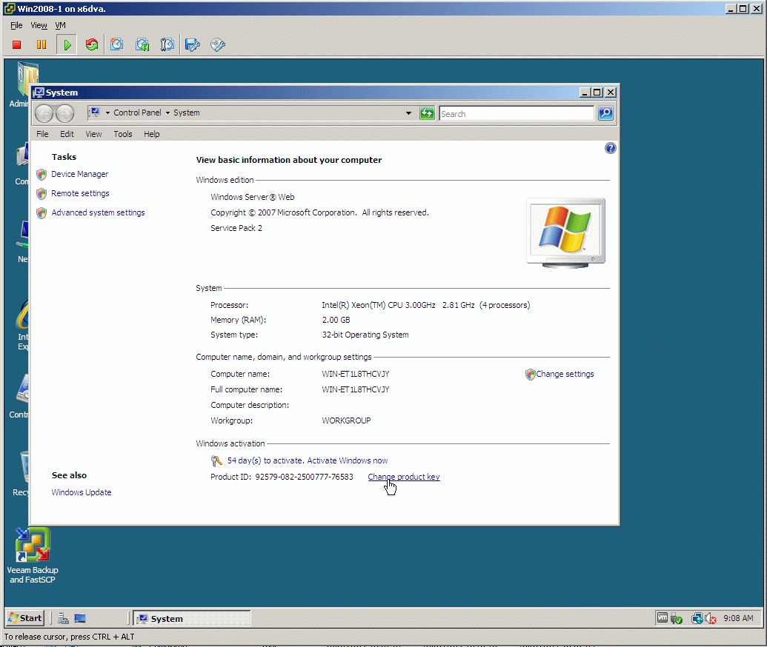This screenshot has height=647, width=767.
Task: Click the green Power On play button
Action: (67, 45)
